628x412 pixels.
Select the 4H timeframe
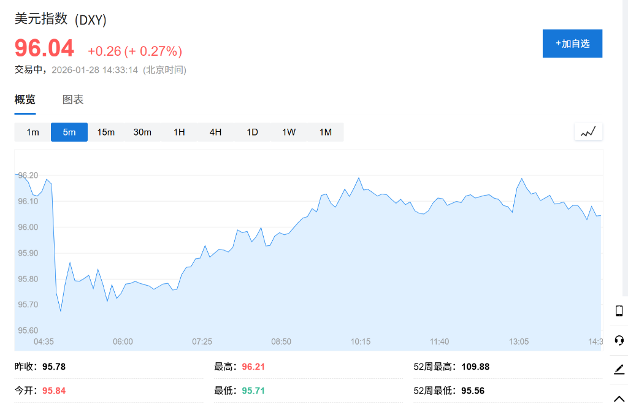215,131
